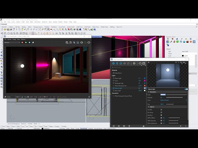Collapse the Parameters section

pos(148,92)
